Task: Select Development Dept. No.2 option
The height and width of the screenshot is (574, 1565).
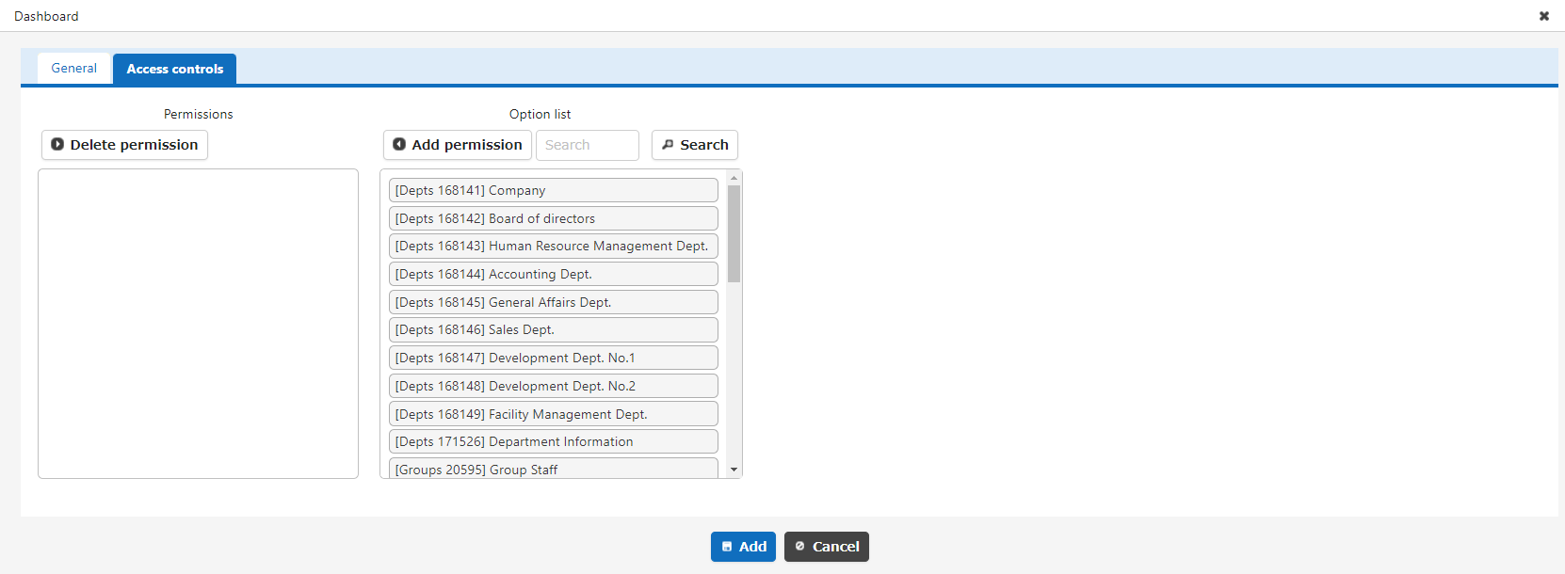Action: [554, 386]
